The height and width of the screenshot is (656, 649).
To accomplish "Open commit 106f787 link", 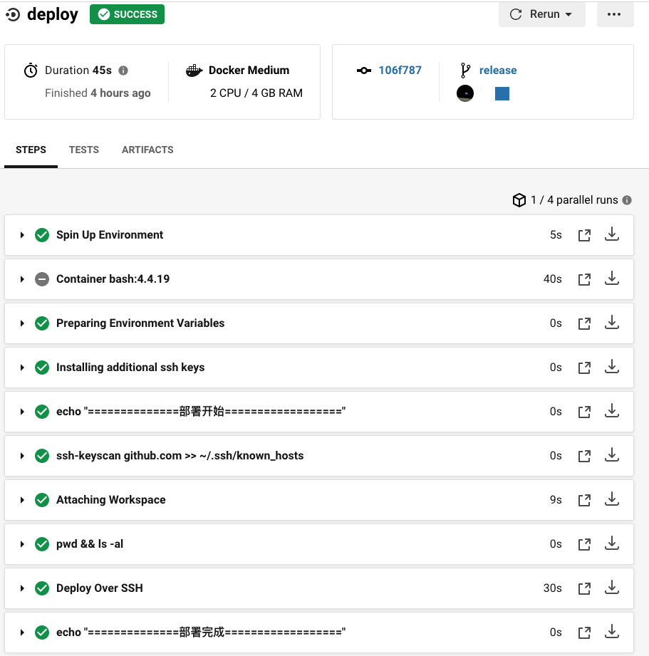I will tap(400, 71).
